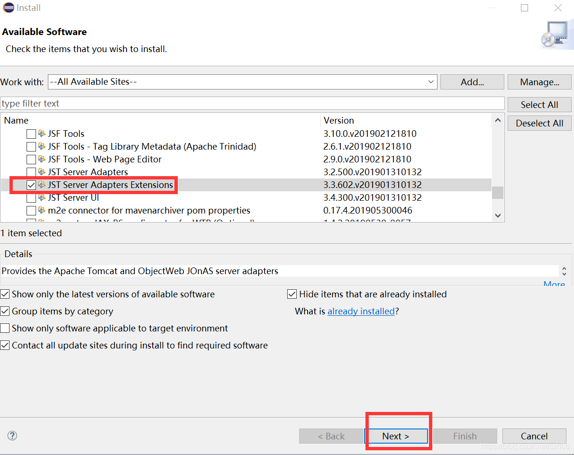The height and width of the screenshot is (455, 574).
Task: Click the Next > button
Action: click(x=396, y=436)
